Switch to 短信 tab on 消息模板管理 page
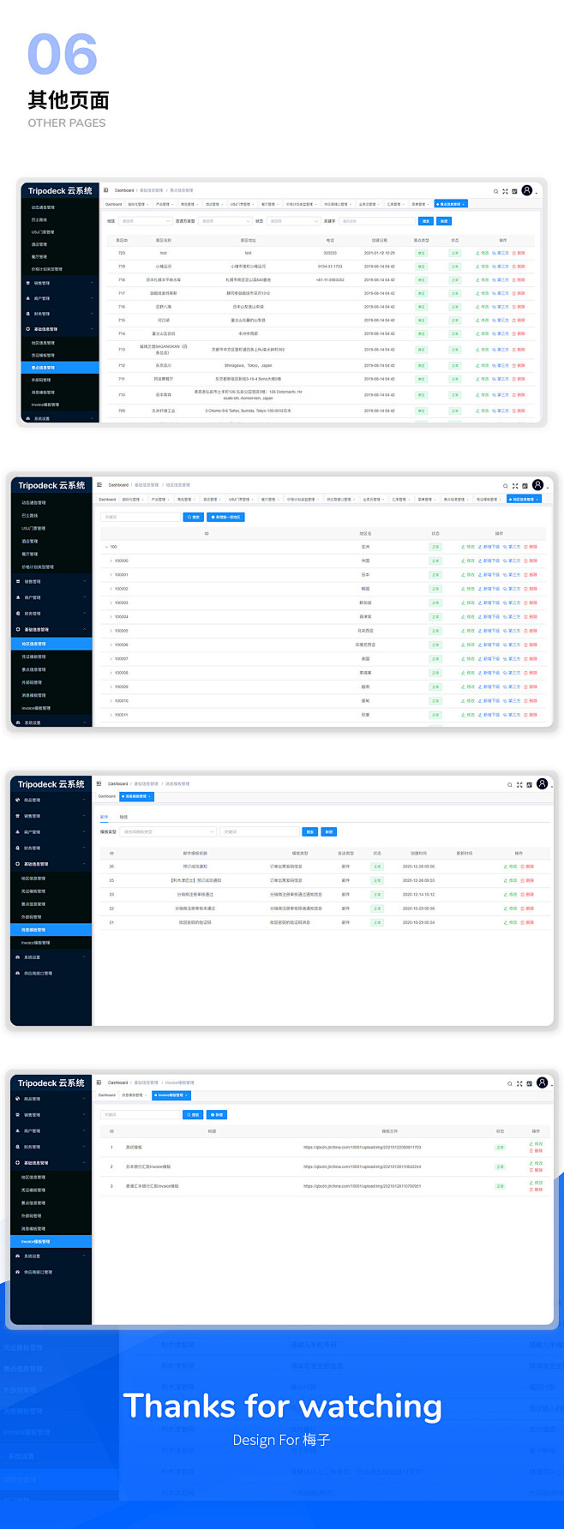 (x=123, y=817)
